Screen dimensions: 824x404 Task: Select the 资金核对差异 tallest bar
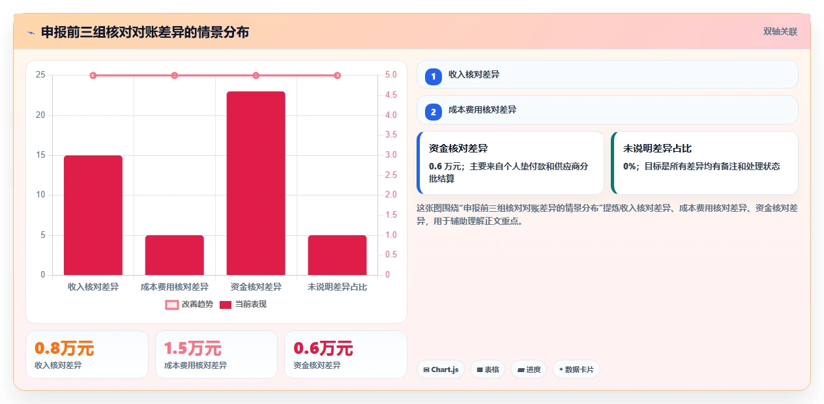256,183
